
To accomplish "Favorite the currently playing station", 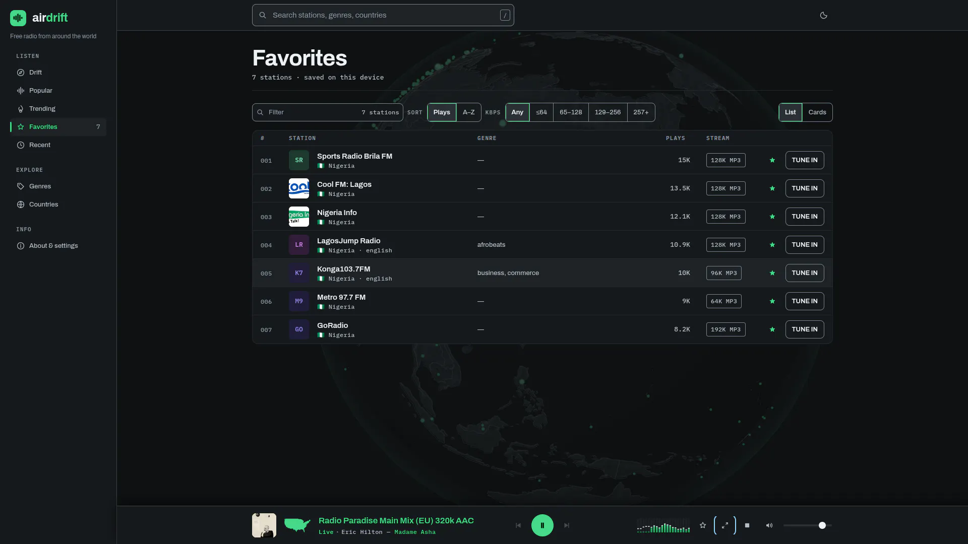I will point(703,525).
